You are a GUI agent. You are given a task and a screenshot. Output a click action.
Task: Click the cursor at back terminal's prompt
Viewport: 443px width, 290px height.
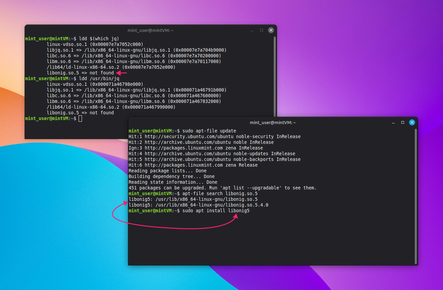tap(80, 118)
